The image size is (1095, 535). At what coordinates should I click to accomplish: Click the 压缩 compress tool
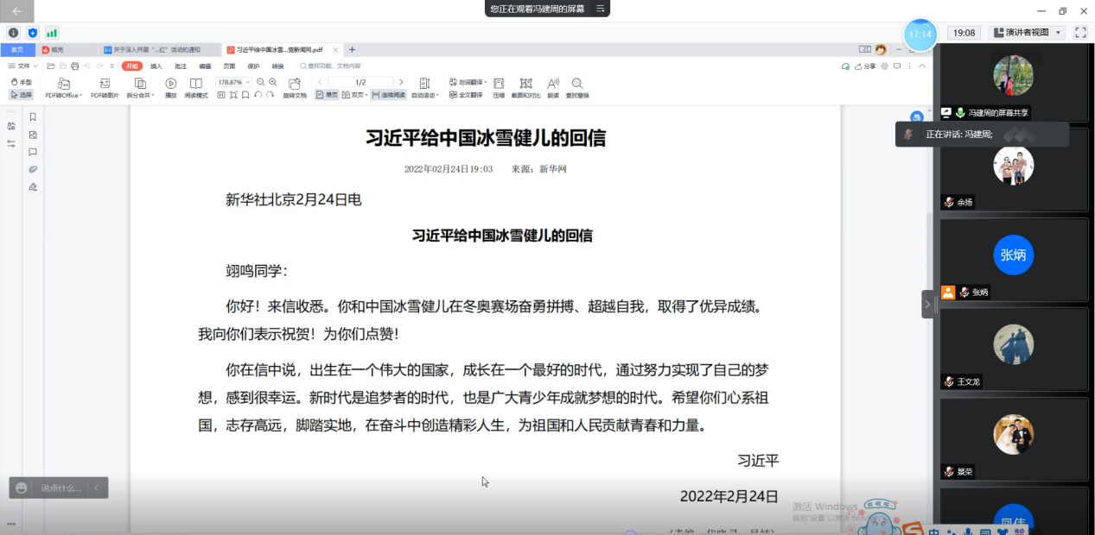pos(499,84)
